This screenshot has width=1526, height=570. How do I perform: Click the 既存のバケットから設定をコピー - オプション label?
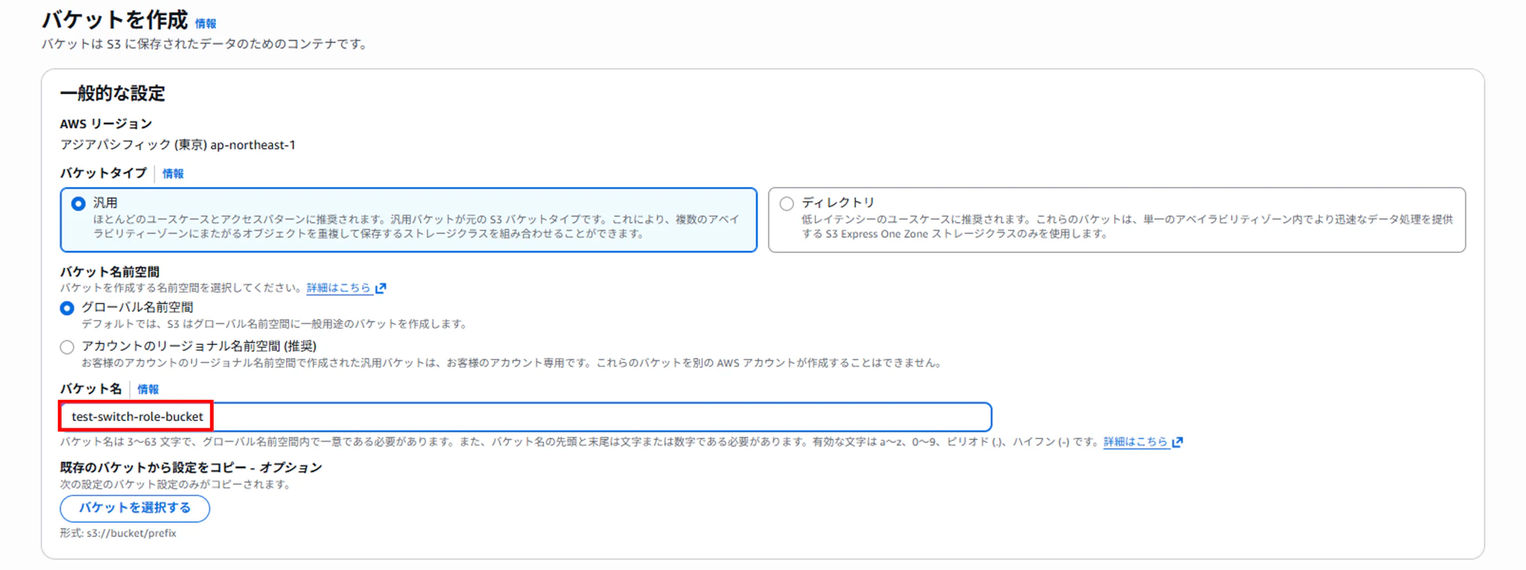tap(191, 467)
